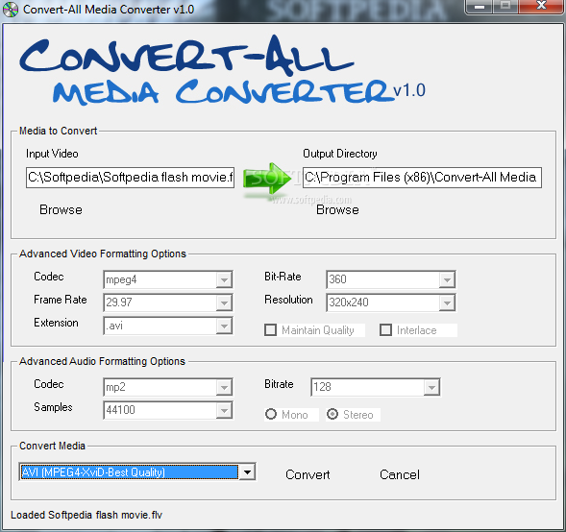The image size is (566, 532).
Task: Click the status text 'Loaded Softpedia flash movie.flv'
Action: point(86,515)
